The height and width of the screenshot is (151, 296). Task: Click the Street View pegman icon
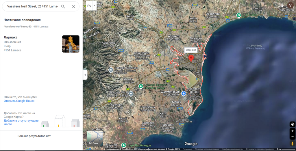[292, 143]
